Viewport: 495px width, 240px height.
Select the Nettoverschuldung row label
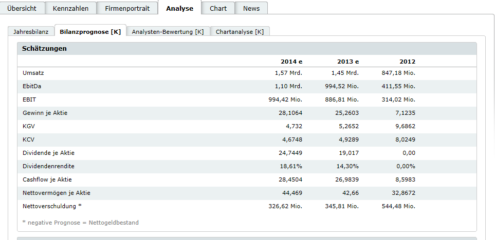[52, 207]
